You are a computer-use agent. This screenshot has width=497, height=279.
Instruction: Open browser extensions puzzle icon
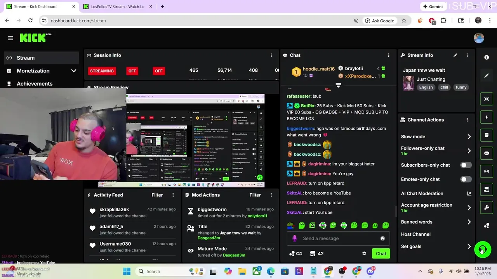(x=443, y=21)
